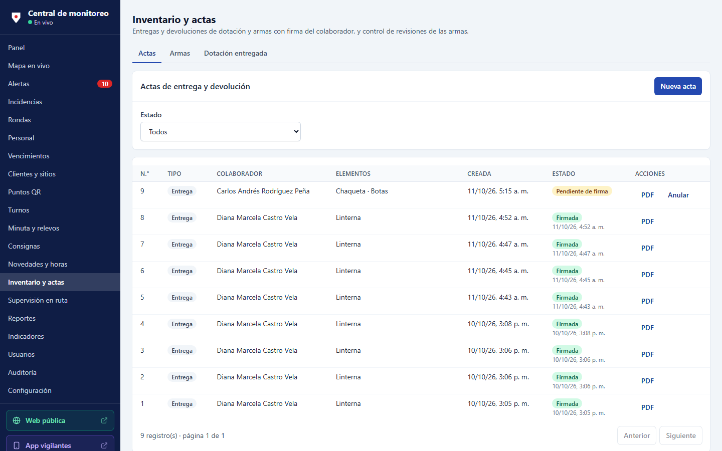Click the Entrega tag on acta number 7
Screen dimensions: 722x451
[x=182, y=244]
